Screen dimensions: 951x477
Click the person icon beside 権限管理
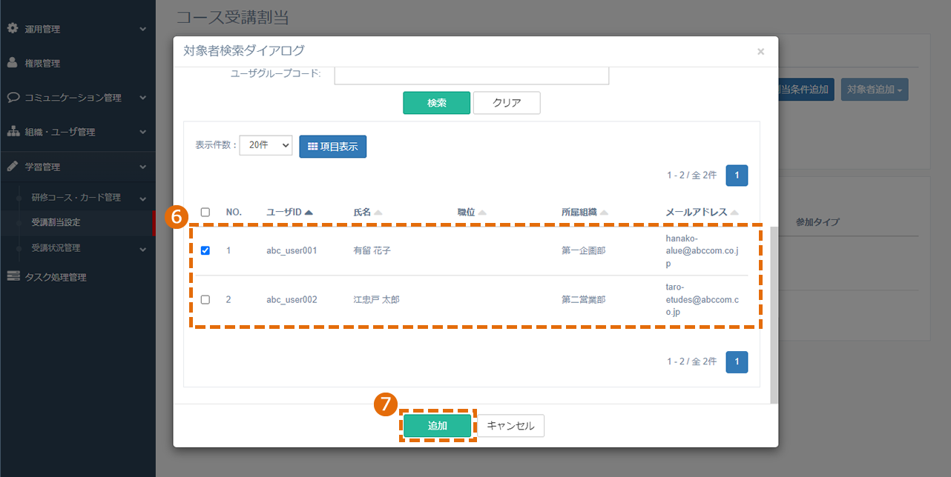tap(12, 63)
